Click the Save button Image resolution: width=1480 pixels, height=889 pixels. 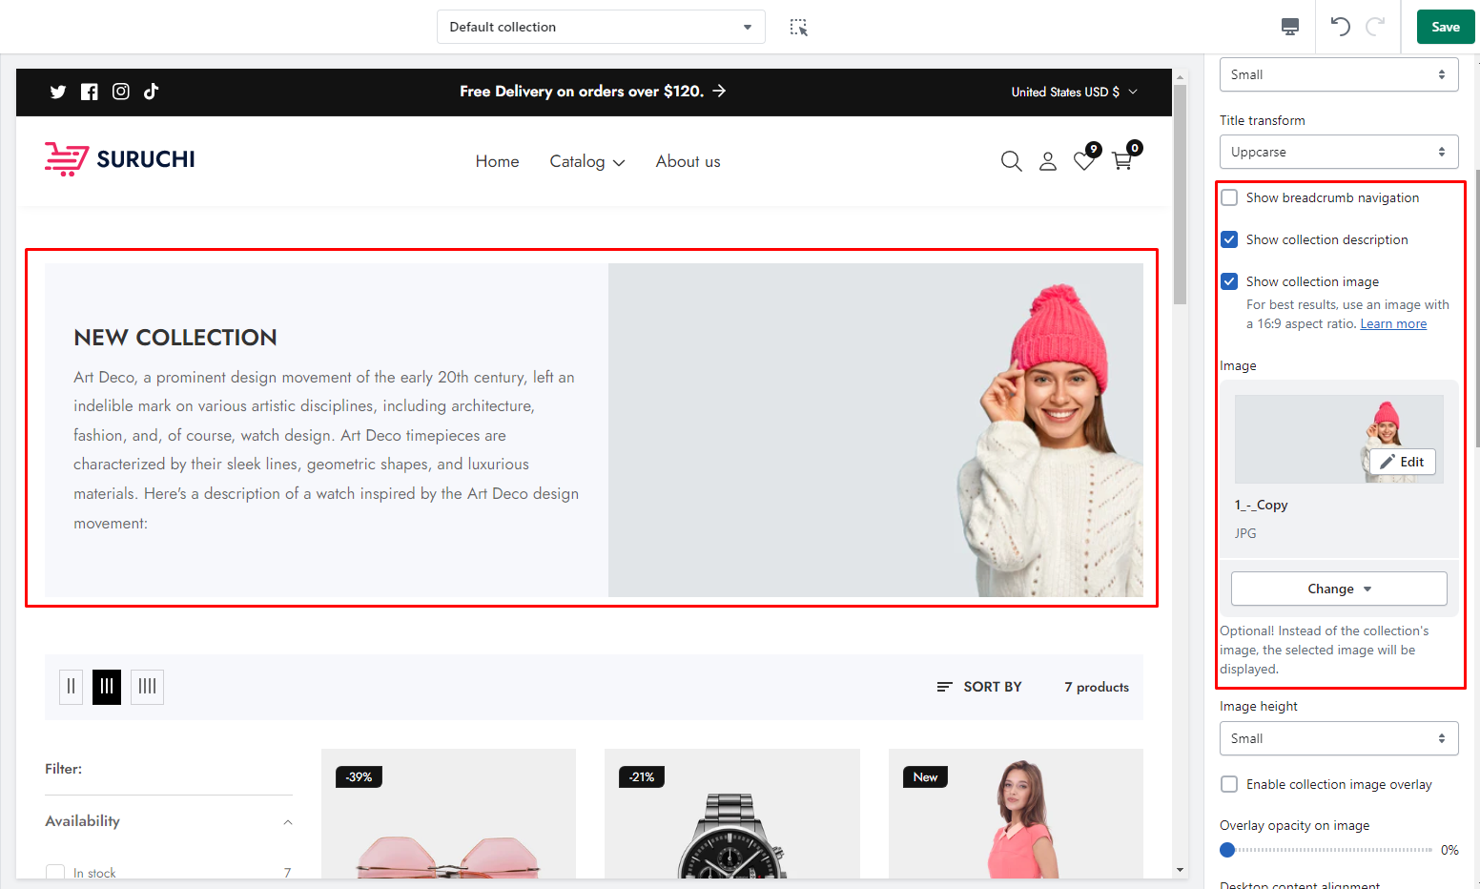[1446, 27]
